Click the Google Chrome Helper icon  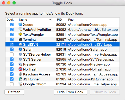[20, 84]
